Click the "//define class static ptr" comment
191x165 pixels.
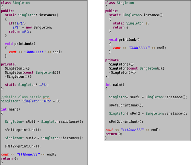pos(25,97)
